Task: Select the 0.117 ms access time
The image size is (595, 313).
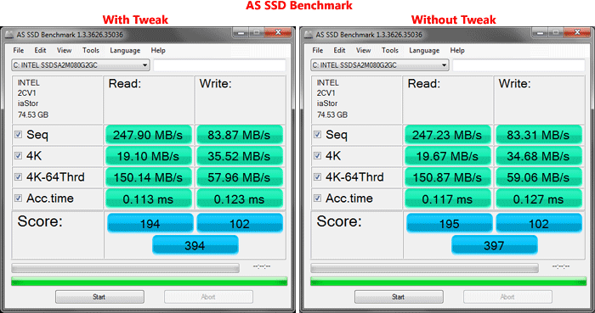Action: pyautogui.click(x=448, y=198)
